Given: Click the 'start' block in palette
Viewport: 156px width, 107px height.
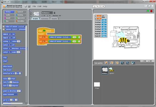Looking at the screenshot, I should pyautogui.click(x=5, y=61).
